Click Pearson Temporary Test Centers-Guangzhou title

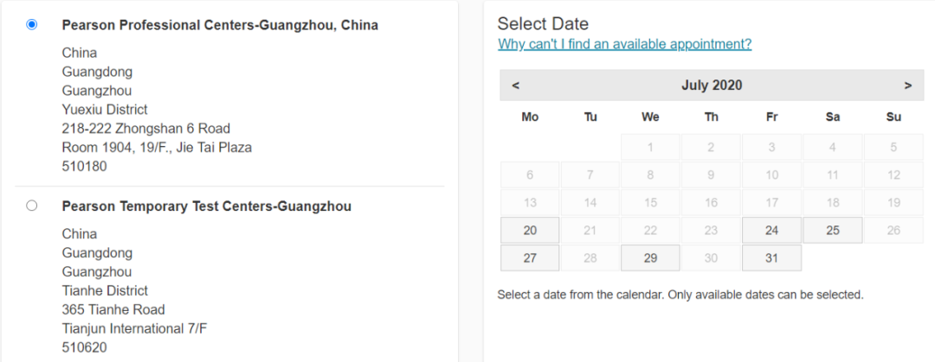click(206, 206)
